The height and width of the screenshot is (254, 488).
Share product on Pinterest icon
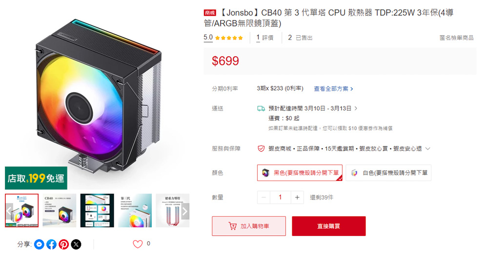[x=64, y=244]
